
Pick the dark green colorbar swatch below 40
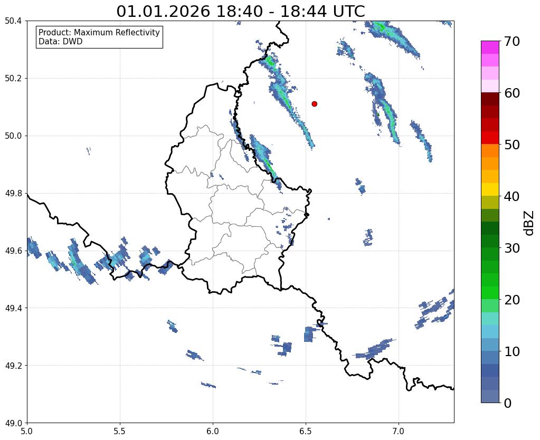point(490,228)
